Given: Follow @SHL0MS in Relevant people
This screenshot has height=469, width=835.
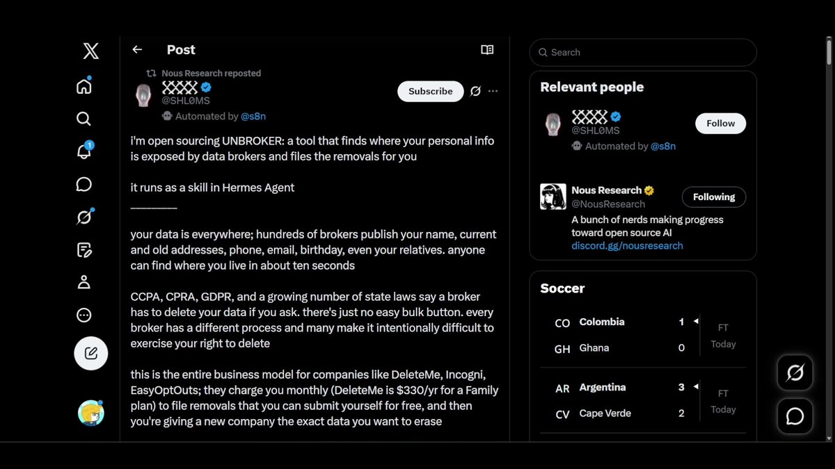Looking at the screenshot, I should pos(720,123).
